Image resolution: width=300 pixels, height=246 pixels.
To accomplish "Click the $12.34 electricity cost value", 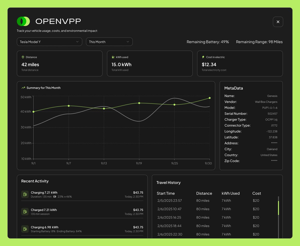I will point(209,65).
